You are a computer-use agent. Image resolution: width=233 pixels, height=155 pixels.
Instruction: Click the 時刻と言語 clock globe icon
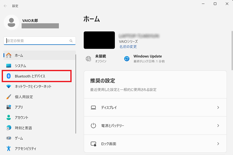(8, 127)
